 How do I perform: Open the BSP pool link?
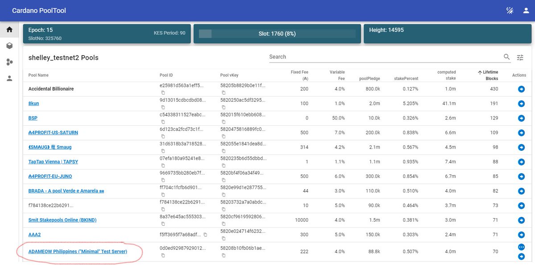pos(33,118)
